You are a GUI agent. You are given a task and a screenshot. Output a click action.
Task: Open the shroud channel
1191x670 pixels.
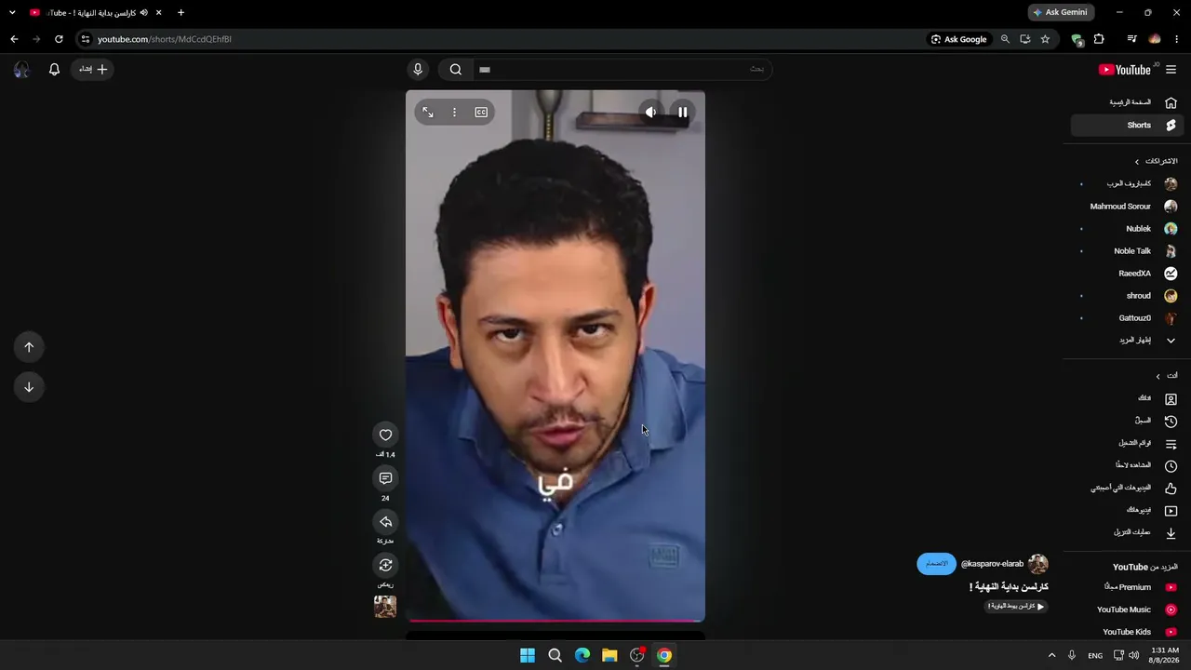coord(1127,296)
